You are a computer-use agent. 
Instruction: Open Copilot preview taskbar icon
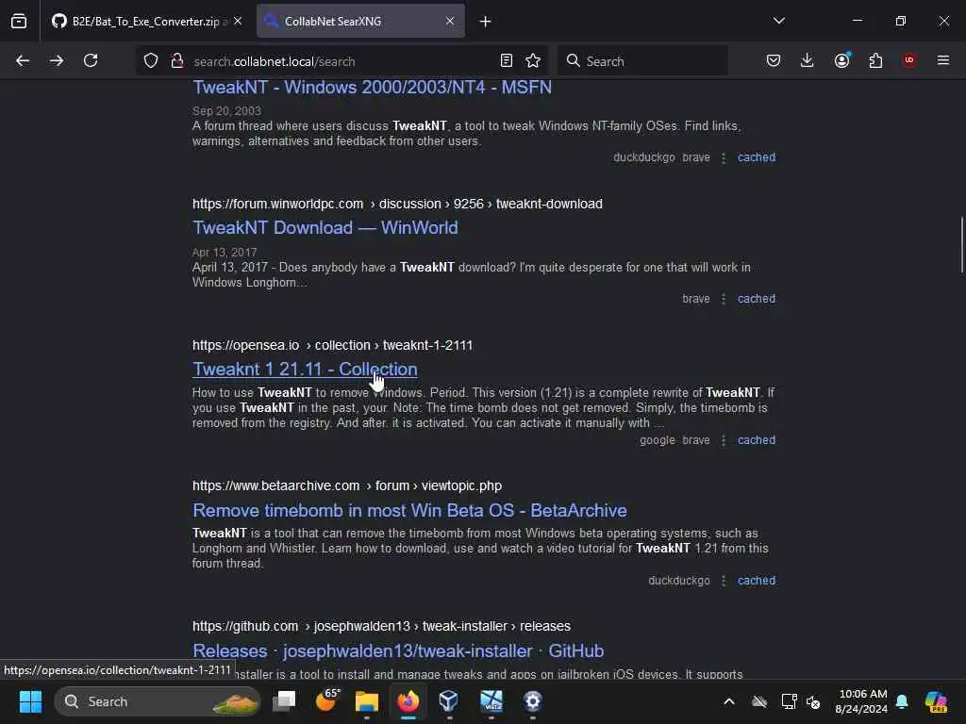(936, 701)
